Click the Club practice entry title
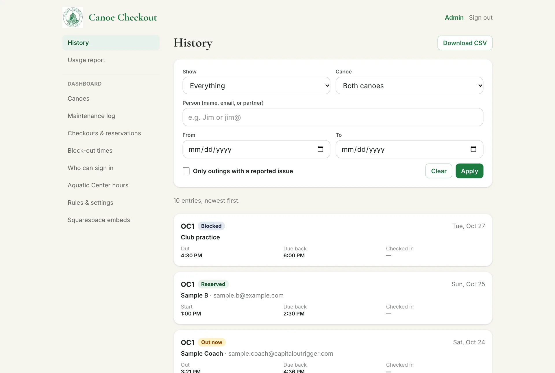The height and width of the screenshot is (373, 555). [200, 237]
